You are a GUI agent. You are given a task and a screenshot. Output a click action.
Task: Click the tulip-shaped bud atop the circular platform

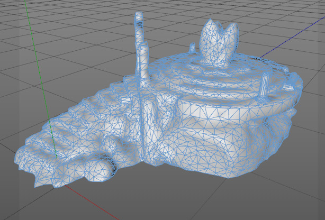(218, 43)
